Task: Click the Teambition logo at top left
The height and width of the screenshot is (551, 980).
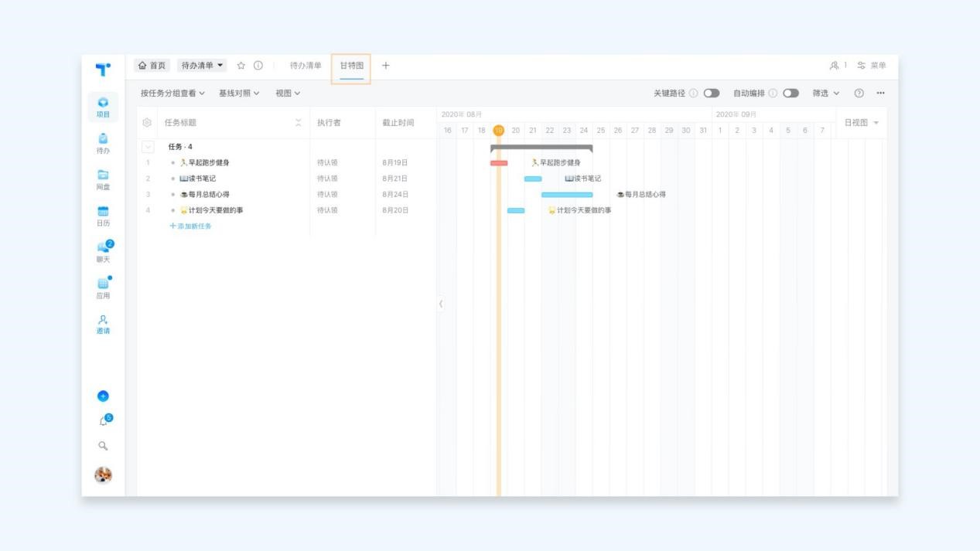Action: (103, 69)
